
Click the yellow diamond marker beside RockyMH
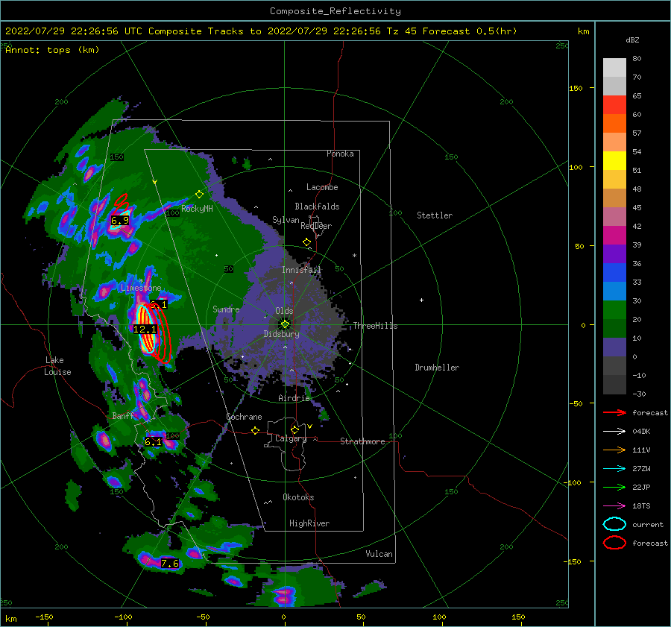(199, 195)
